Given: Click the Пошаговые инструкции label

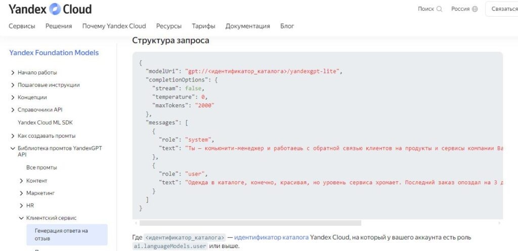Looking at the screenshot, I should coord(49,85).
